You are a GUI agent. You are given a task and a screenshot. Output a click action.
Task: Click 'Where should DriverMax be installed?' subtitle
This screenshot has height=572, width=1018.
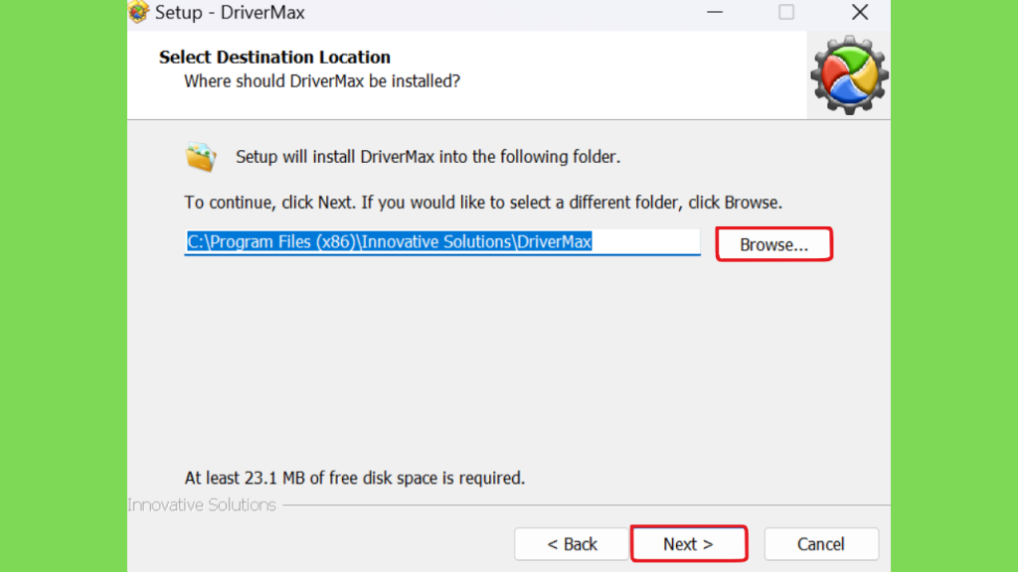(x=322, y=81)
